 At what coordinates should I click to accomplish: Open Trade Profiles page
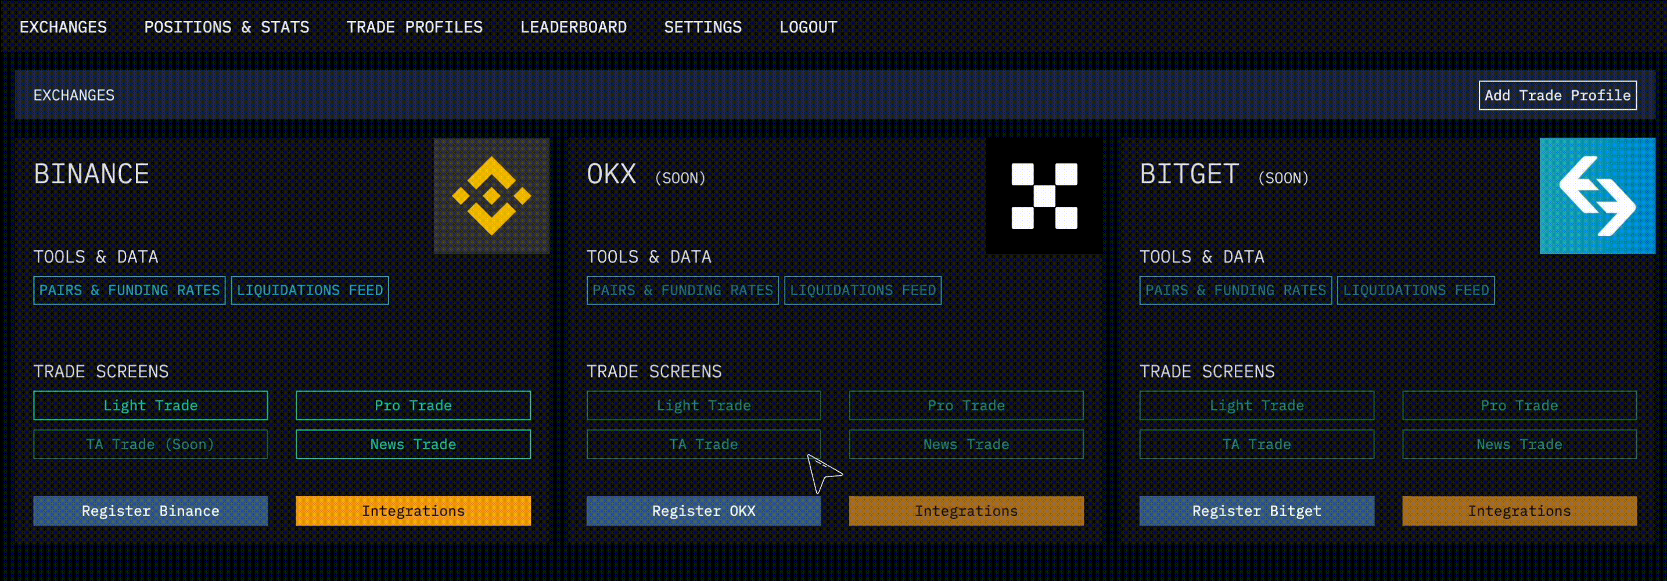point(415,27)
